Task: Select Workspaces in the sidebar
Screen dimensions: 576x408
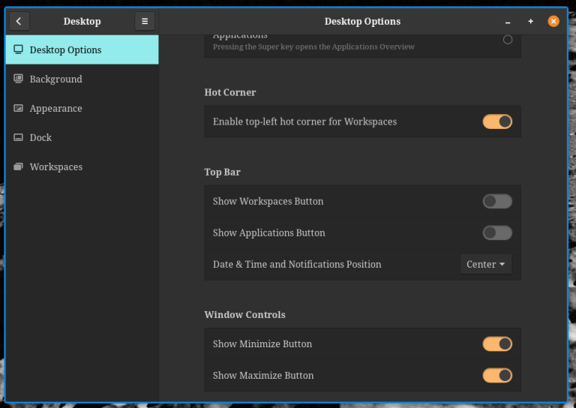Action: [82, 166]
